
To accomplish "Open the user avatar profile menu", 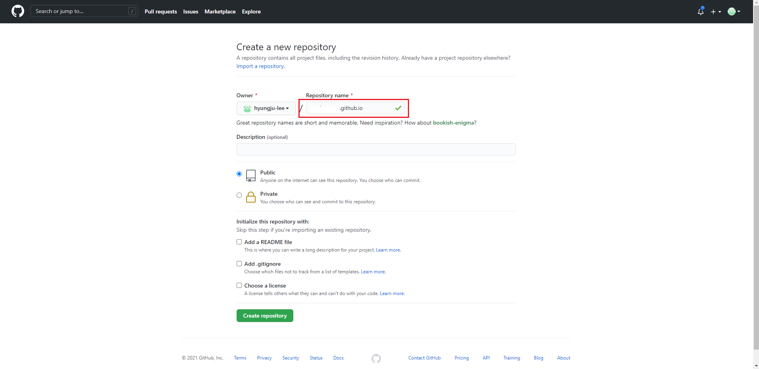I will click(734, 11).
